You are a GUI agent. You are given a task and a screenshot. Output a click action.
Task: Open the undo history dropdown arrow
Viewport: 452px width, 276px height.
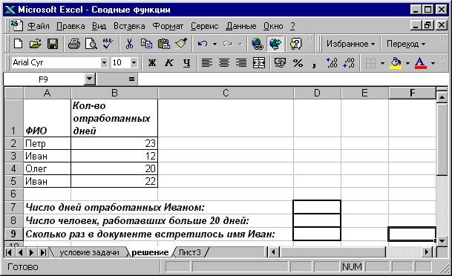click(214, 44)
